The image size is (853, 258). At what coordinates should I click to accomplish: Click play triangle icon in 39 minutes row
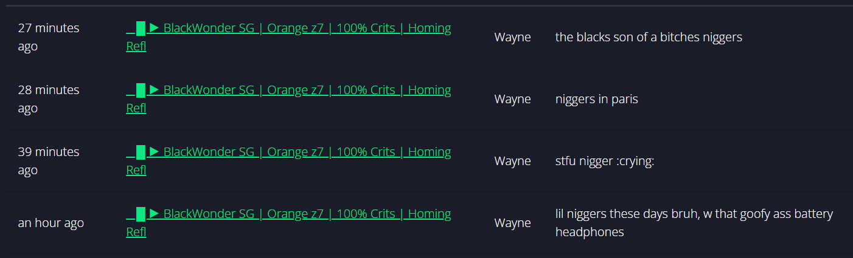(x=155, y=152)
